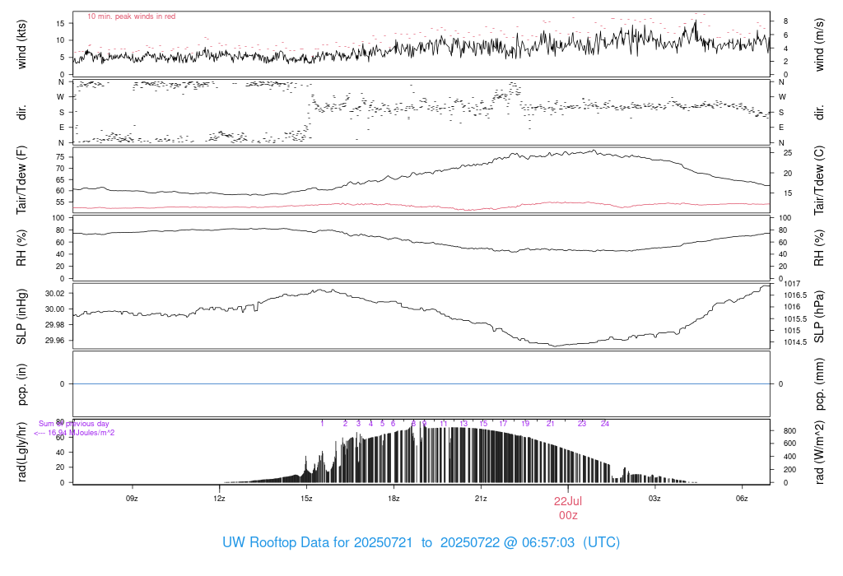Click the '1014.5' hPa tick label

(x=795, y=342)
